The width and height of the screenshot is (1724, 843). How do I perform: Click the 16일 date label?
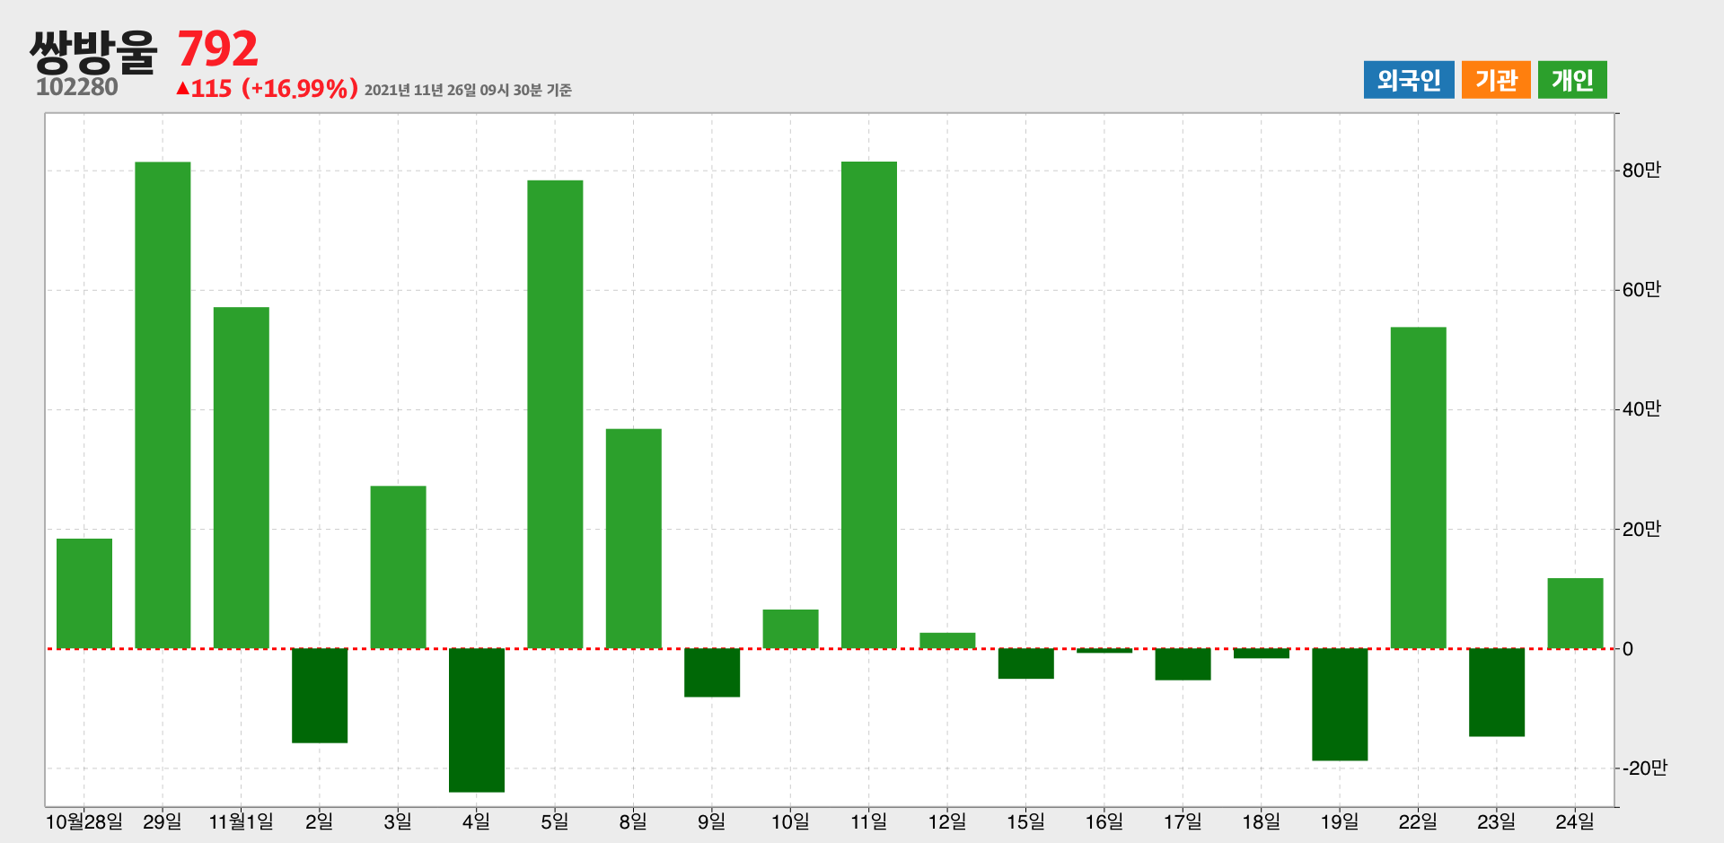pos(1104,821)
